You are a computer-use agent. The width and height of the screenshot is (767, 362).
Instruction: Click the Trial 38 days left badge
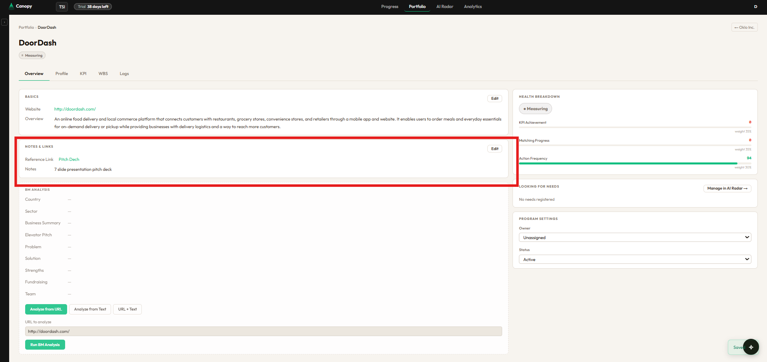pyautogui.click(x=93, y=7)
